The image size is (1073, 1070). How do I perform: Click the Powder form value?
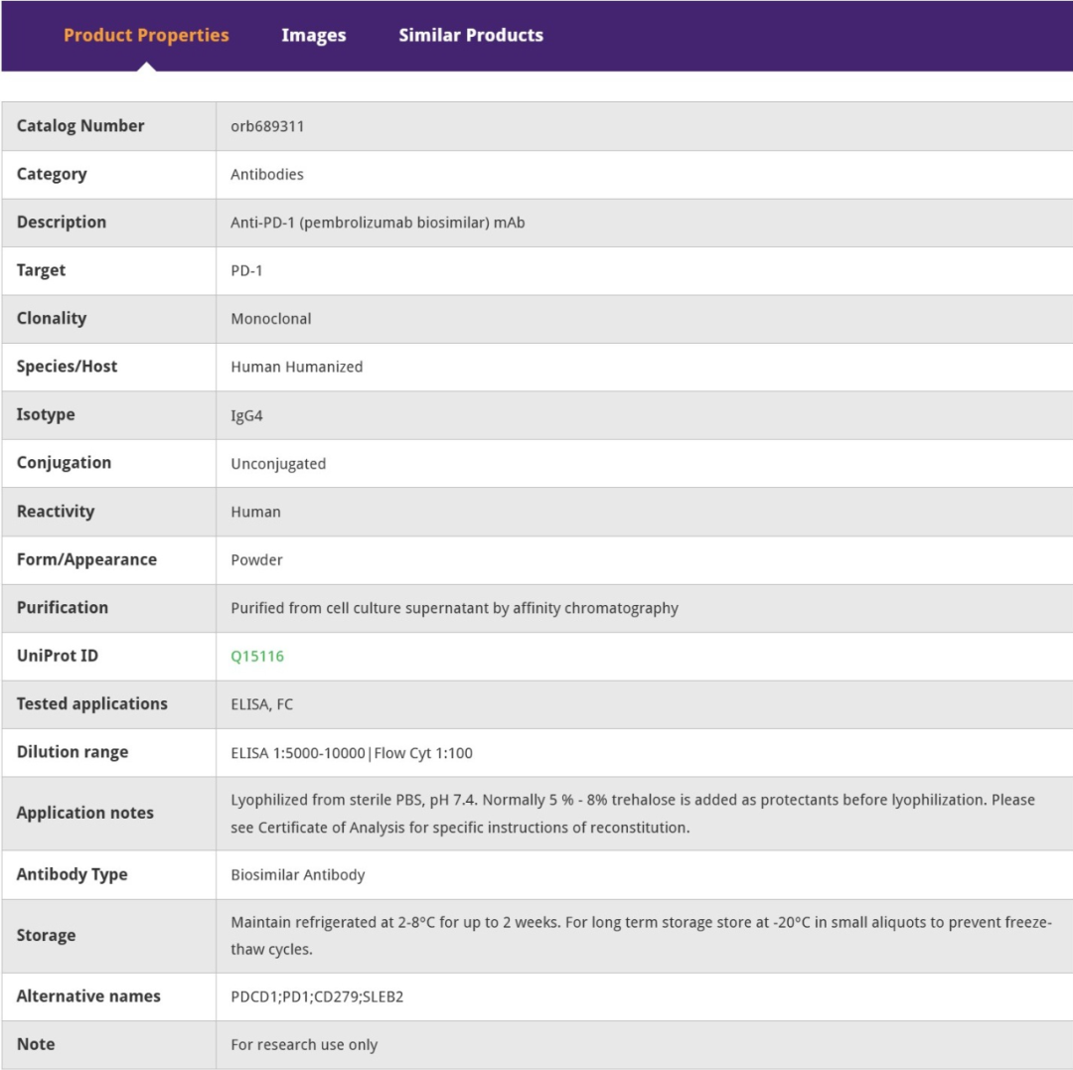(x=256, y=560)
